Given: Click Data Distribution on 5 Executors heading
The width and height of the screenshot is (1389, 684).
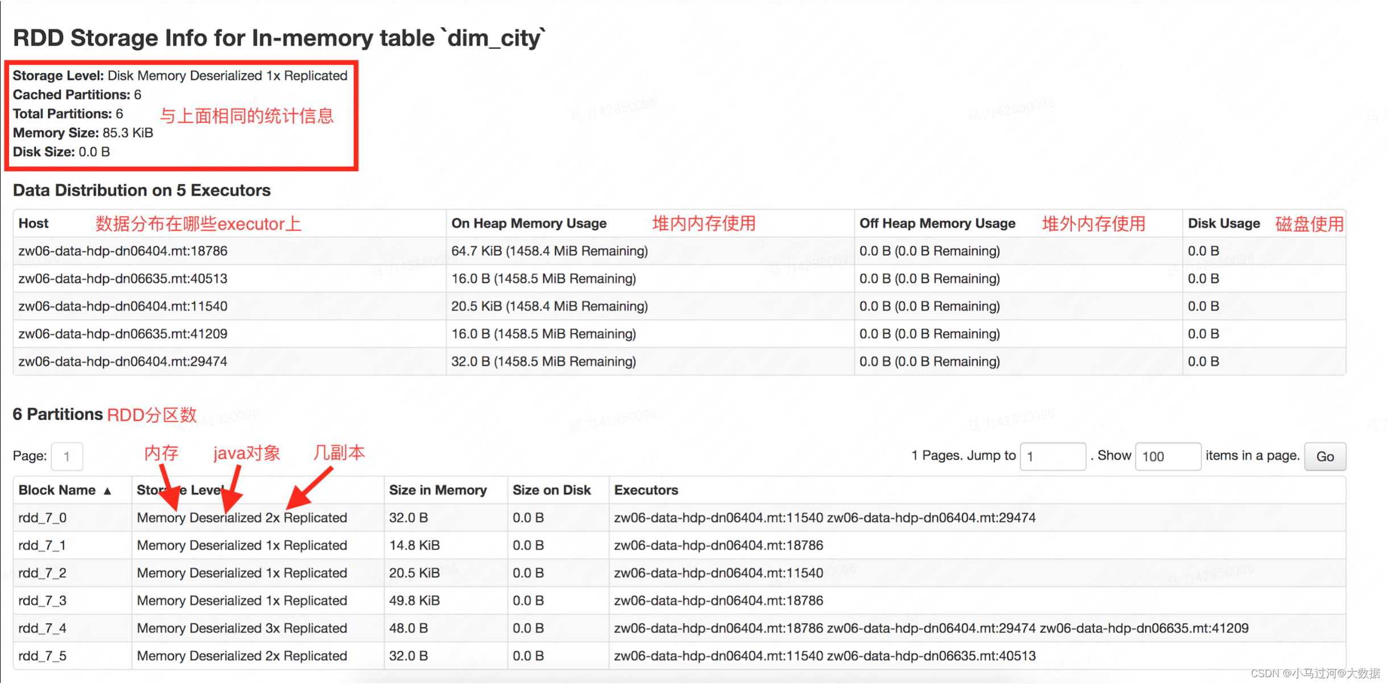Looking at the screenshot, I should [x=142, y=190].
